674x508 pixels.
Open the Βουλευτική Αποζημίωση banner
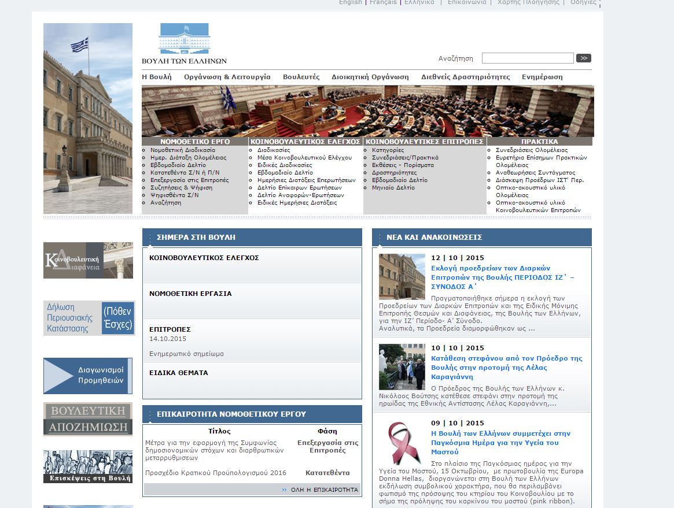[88, 419]
